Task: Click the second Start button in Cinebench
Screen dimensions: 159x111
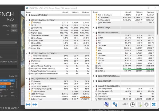Action: point(14,30)
